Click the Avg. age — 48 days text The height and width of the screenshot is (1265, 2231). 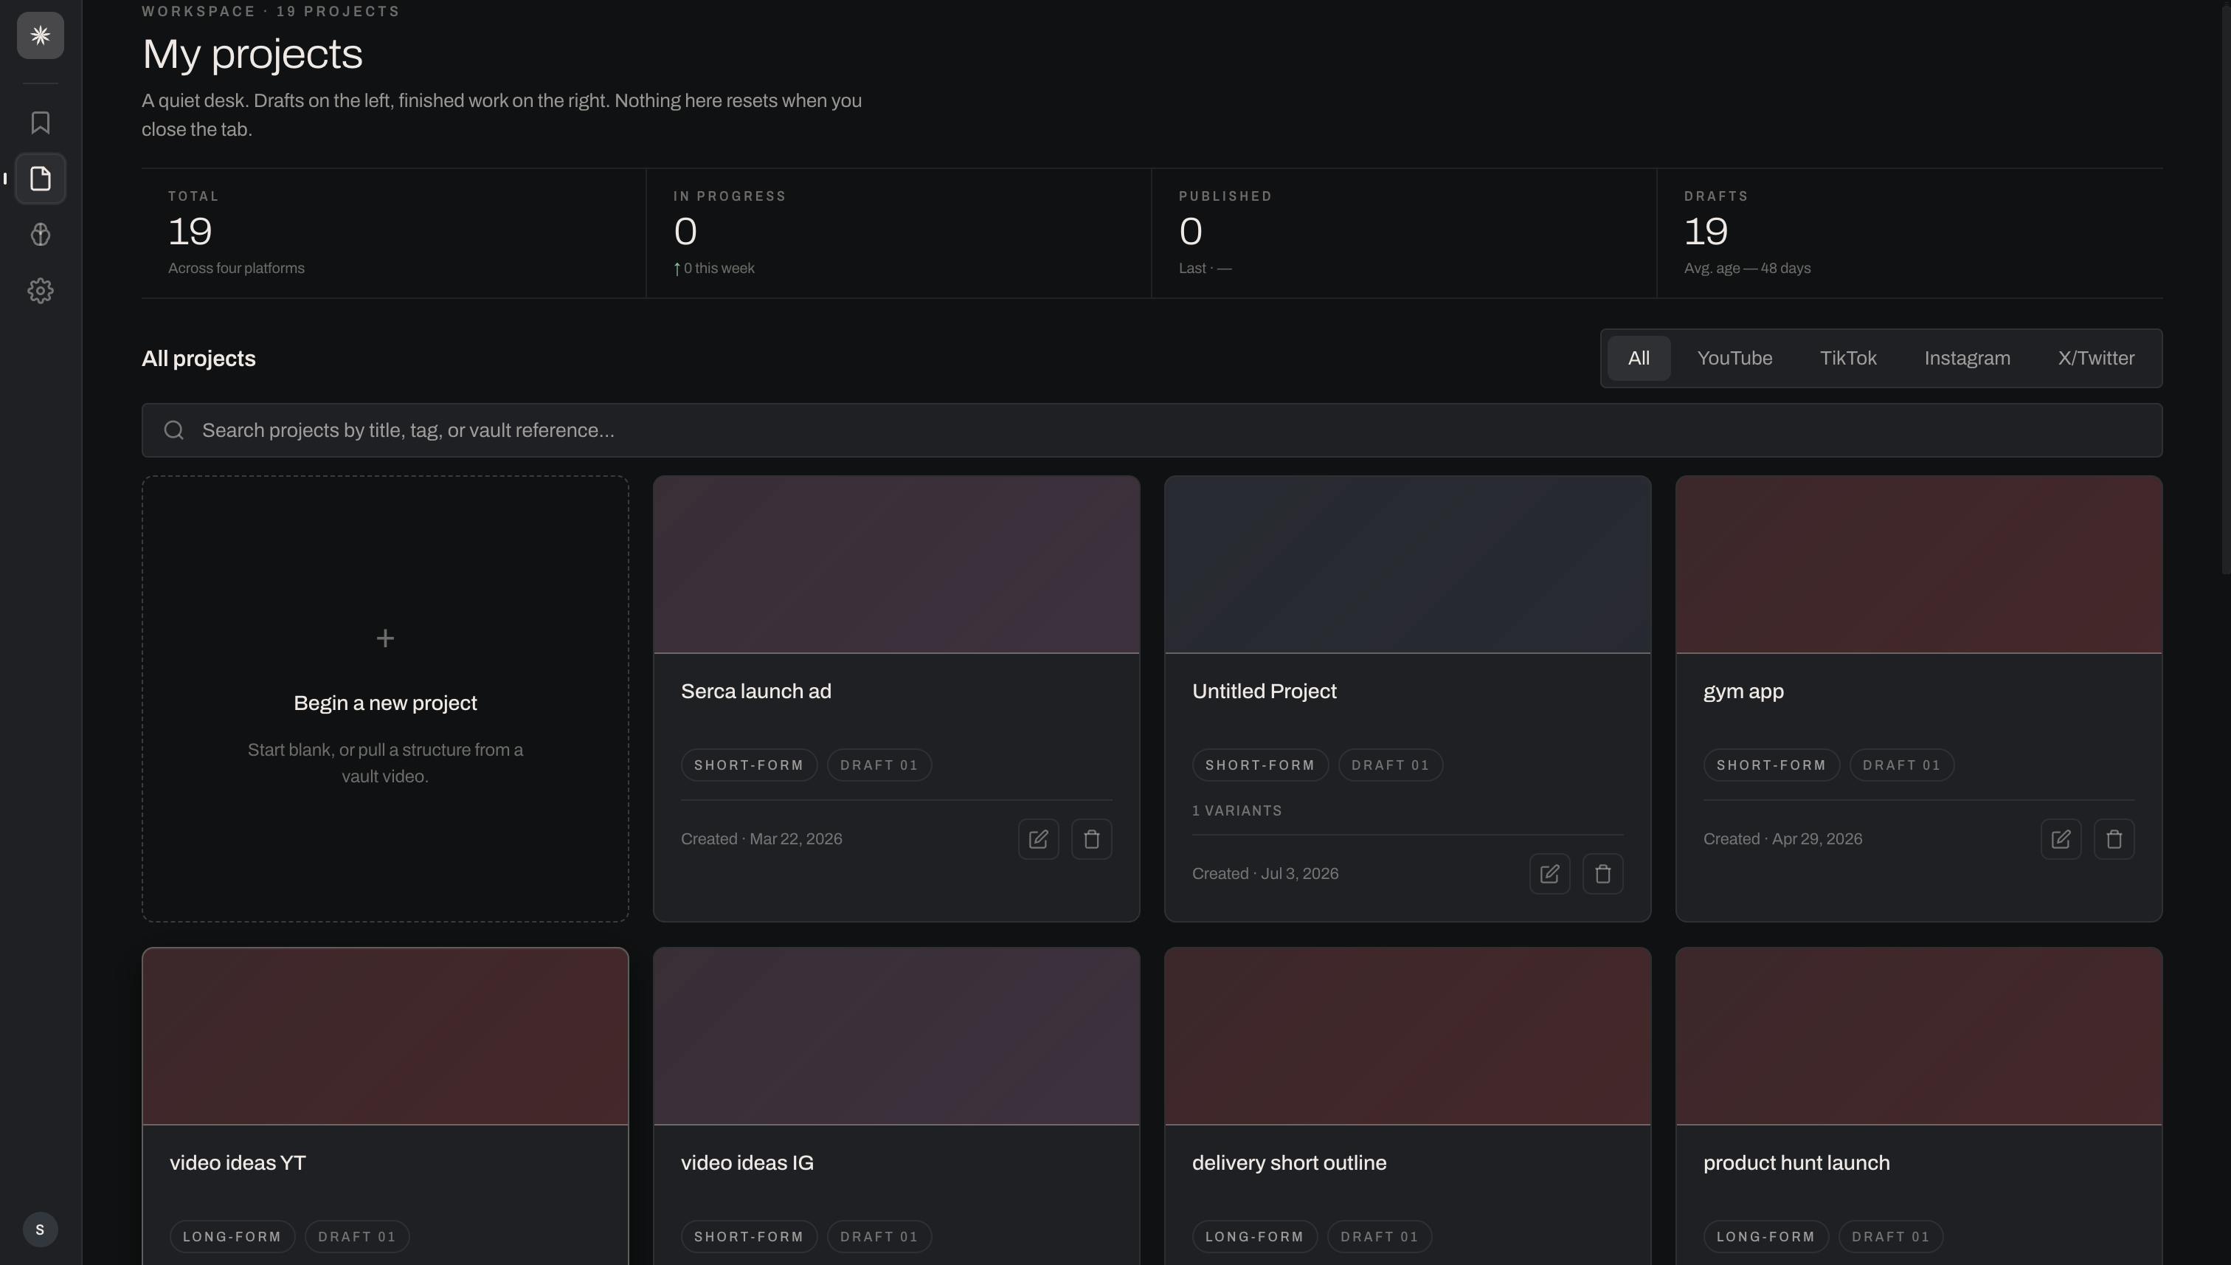coord(1747,269)
